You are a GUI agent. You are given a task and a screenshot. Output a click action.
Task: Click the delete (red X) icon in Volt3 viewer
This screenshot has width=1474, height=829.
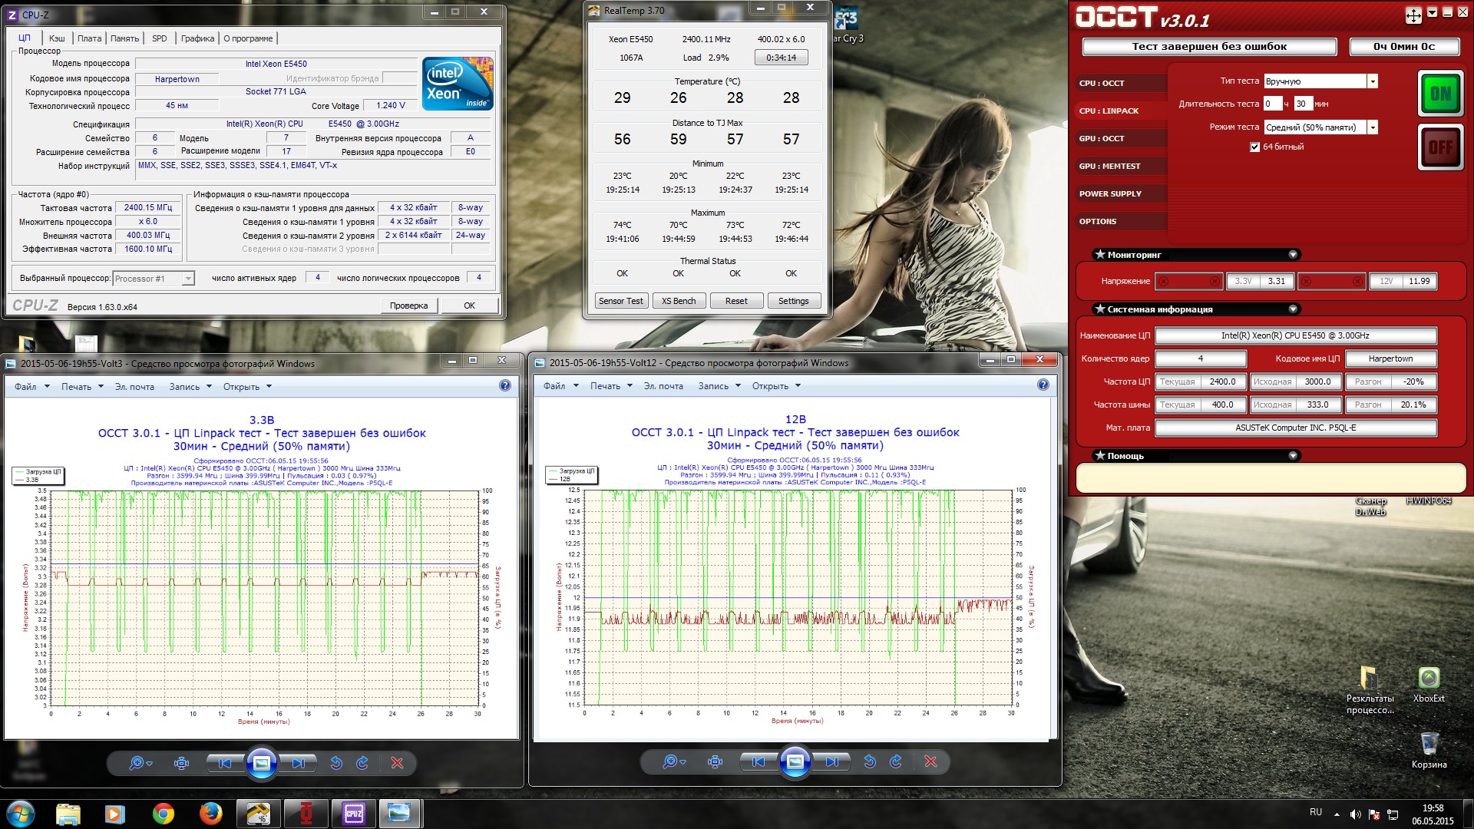pyautogui.click(x=397, y=763)
